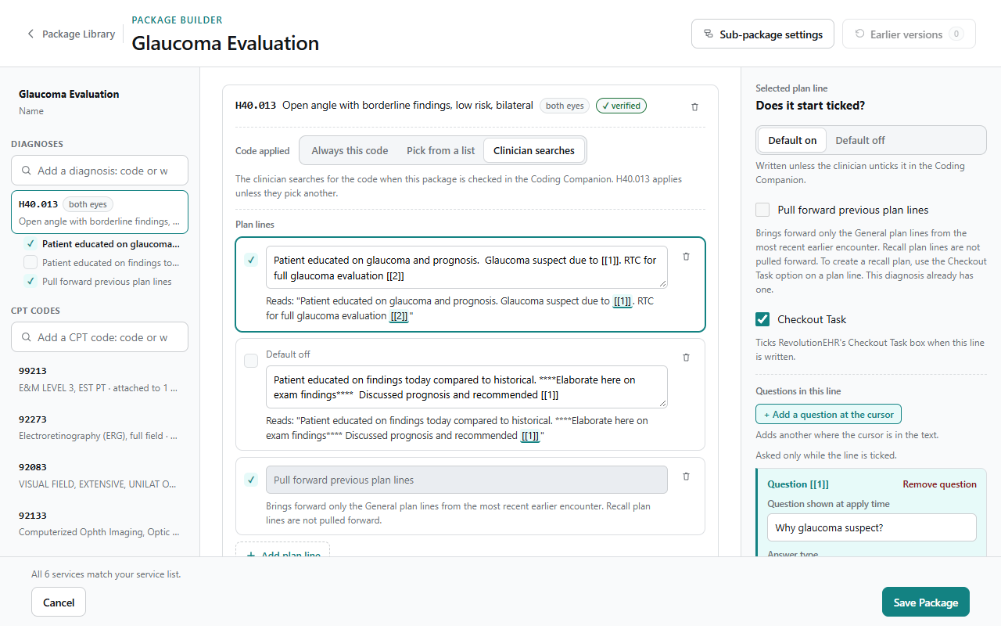Trash the Pull forward previous plan lines row
This screenshot has height=626, width=1001.
(x=686, y=476)
